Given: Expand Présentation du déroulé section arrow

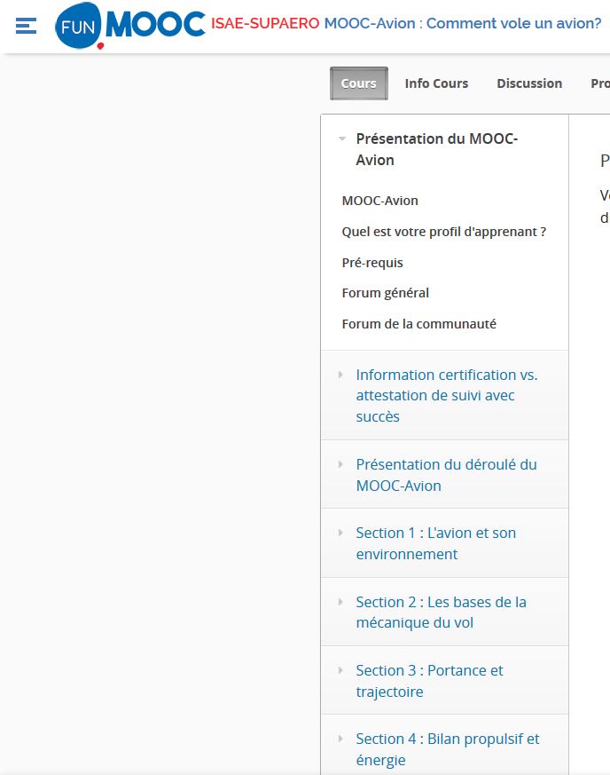Looking at the screenshot, I should [340, 464].
